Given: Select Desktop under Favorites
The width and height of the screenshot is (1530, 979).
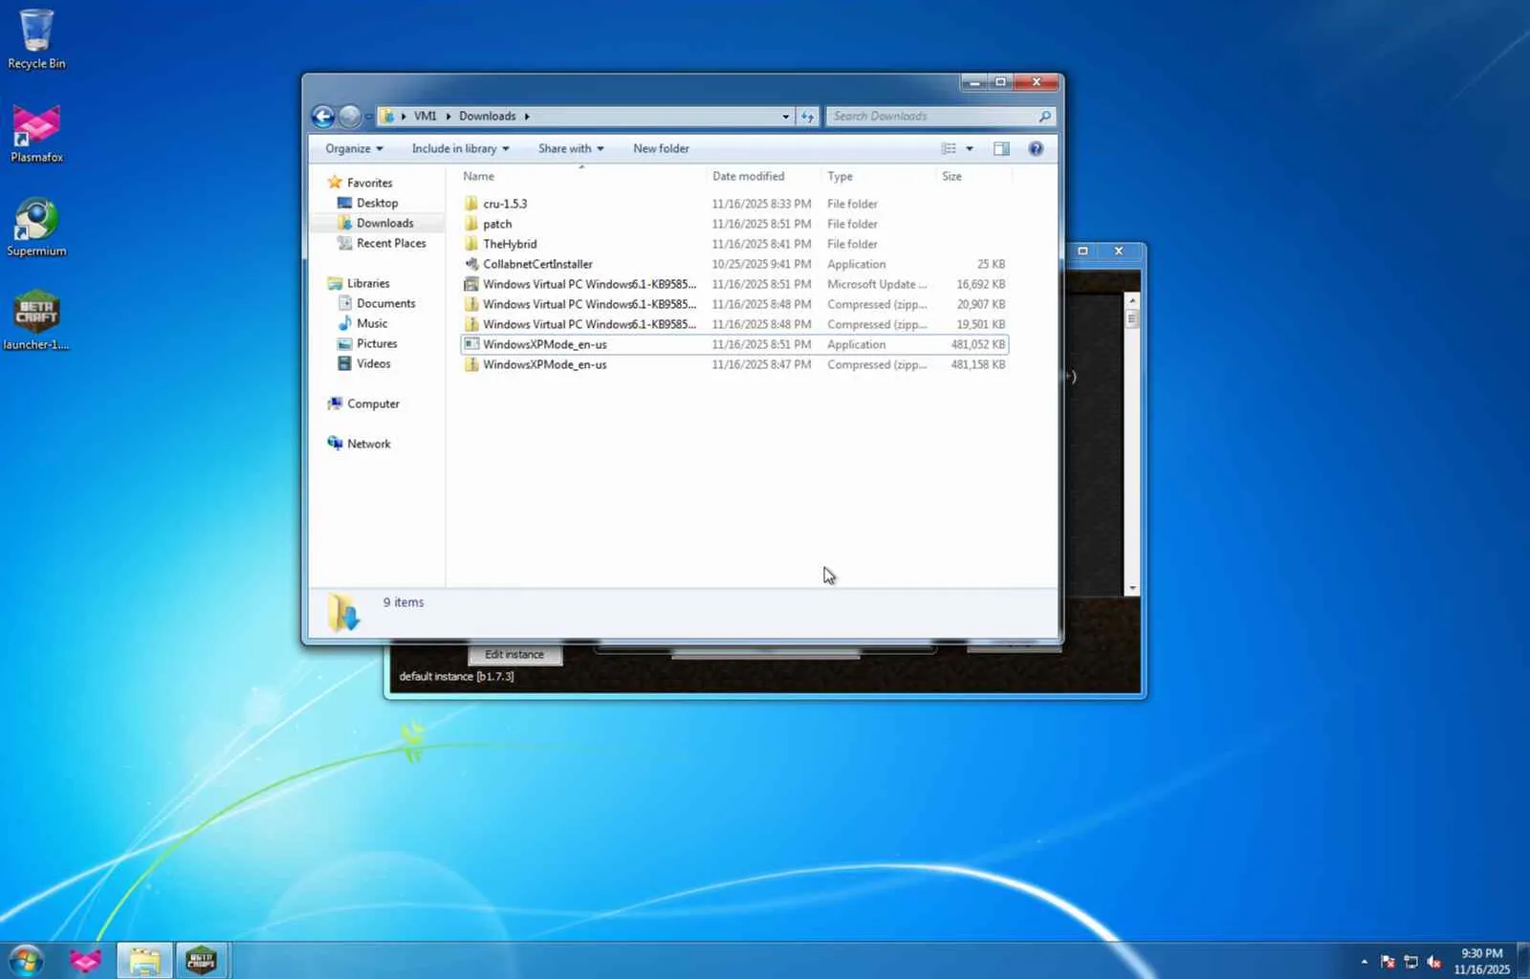Looking at the screenshot, I should click(377, 203).
